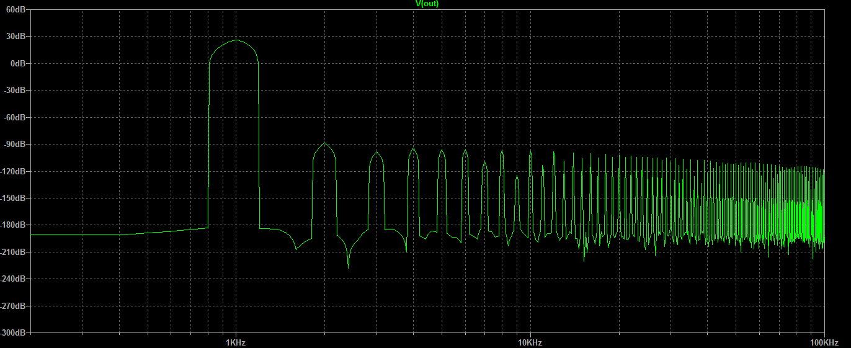This screenshot has width=851, height=348.
Task: Click the -270dB axis label
Action: (13, 306)
